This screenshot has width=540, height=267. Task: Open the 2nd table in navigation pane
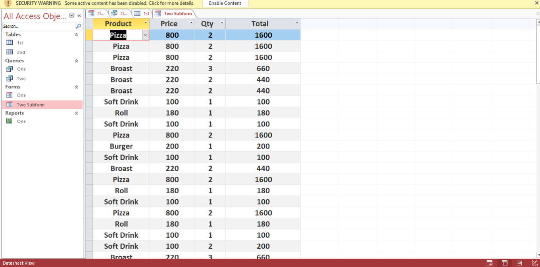point(21,52)
